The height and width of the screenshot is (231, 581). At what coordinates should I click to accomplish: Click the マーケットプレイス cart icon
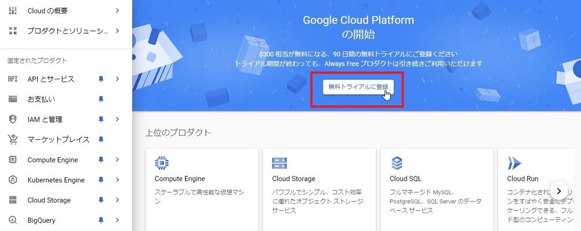point(13,140)
